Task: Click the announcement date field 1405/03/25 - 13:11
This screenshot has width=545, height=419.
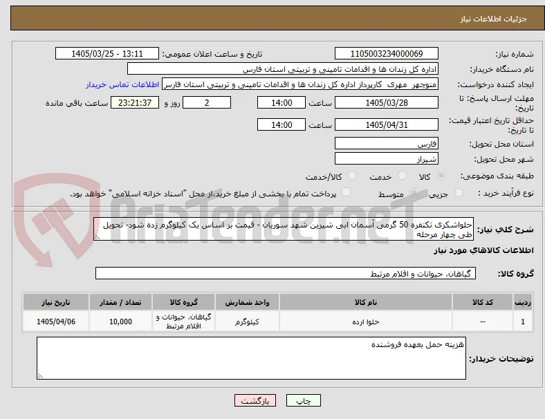Action: click(107, 54)
